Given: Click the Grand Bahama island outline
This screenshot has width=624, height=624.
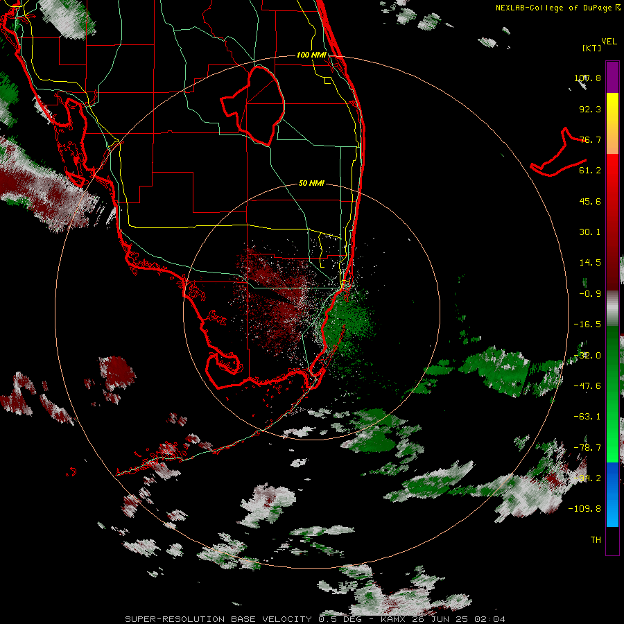Looking at the screenshot, I should point(558,153).
